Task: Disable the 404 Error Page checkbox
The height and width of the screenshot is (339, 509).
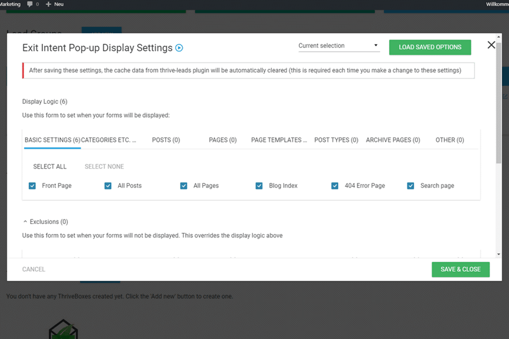Action: pyautogui.click(x=335, y=186)
